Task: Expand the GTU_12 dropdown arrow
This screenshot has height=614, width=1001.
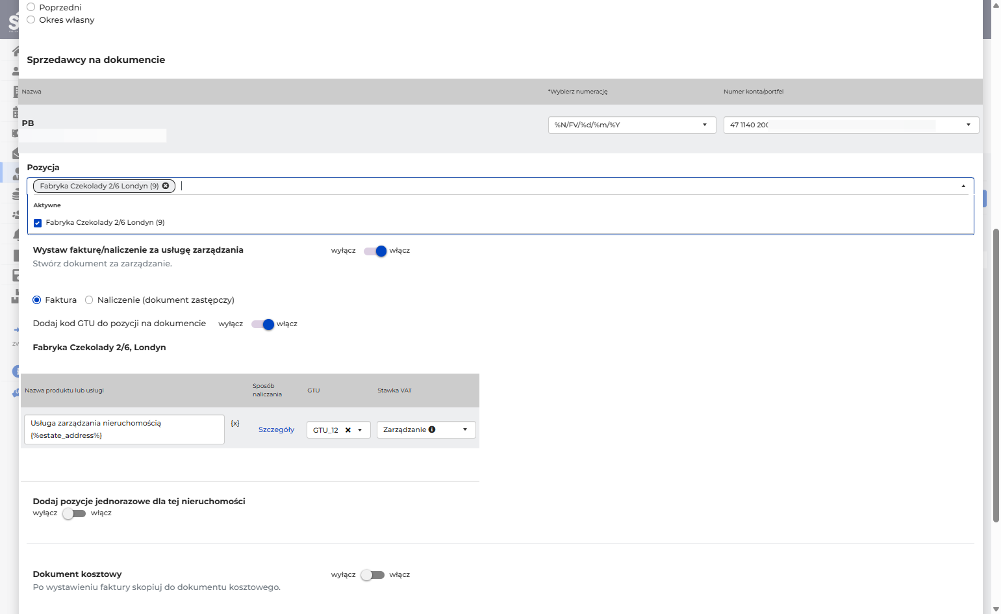Action: pyautogui.click(x=360, y=430)
